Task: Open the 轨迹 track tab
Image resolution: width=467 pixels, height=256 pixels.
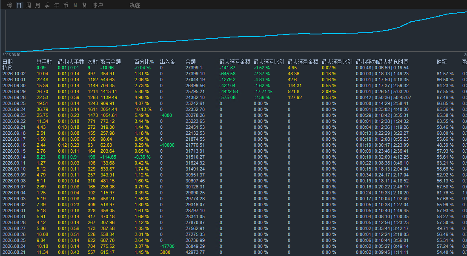Action: 135,5
